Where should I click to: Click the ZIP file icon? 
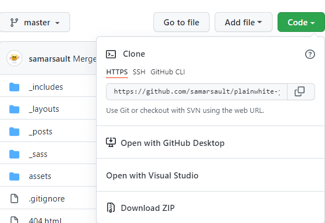[x=111, y=208]
